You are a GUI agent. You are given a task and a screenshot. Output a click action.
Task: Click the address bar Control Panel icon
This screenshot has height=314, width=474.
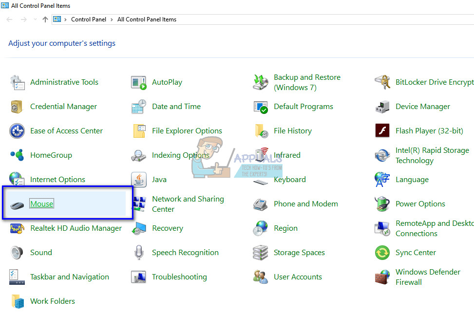pyautogui.click(x=57, y=19)
